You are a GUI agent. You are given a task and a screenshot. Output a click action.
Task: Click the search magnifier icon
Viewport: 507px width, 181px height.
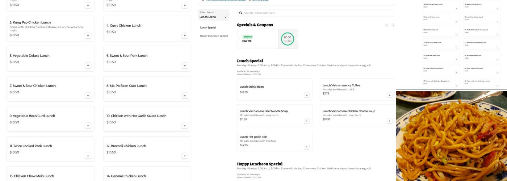tap(241, 13)
